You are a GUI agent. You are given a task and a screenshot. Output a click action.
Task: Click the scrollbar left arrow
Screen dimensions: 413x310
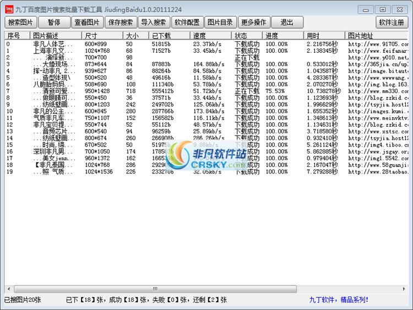tap(9, 289)
